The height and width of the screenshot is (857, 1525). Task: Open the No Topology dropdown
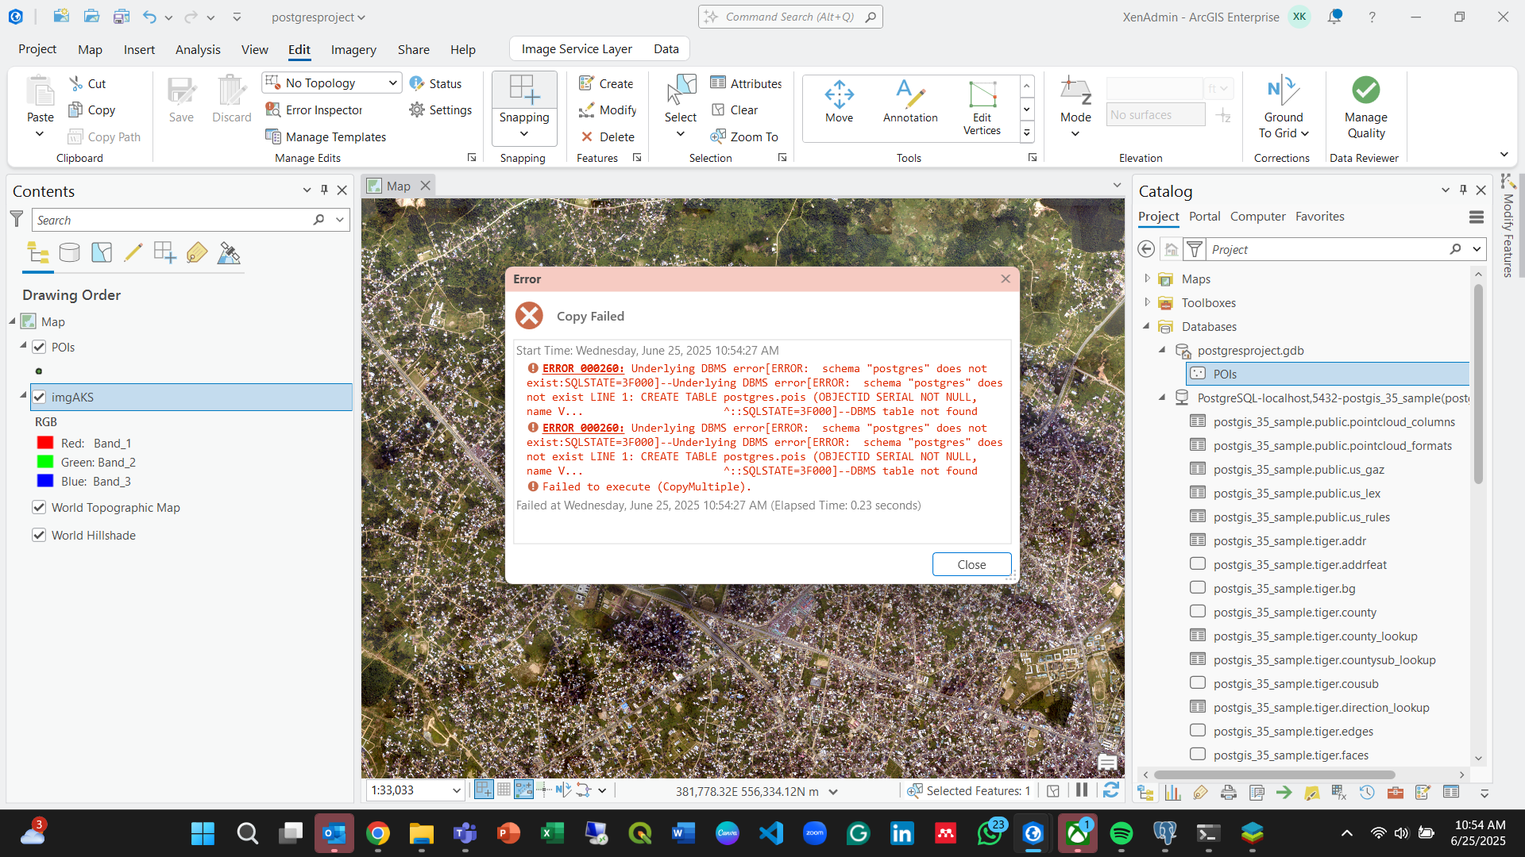392,83
